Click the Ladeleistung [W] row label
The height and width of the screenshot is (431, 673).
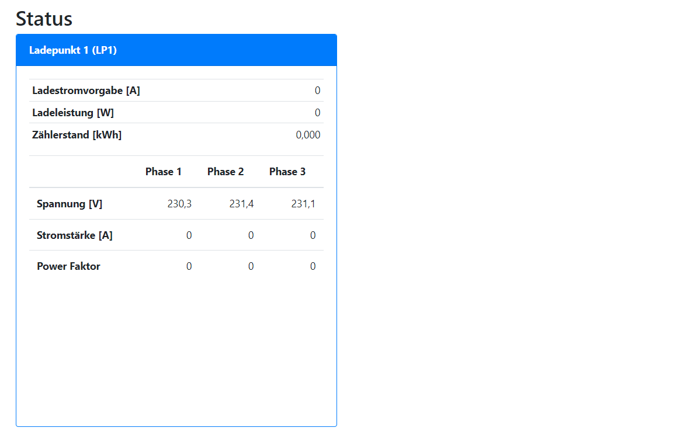(73, 113)
